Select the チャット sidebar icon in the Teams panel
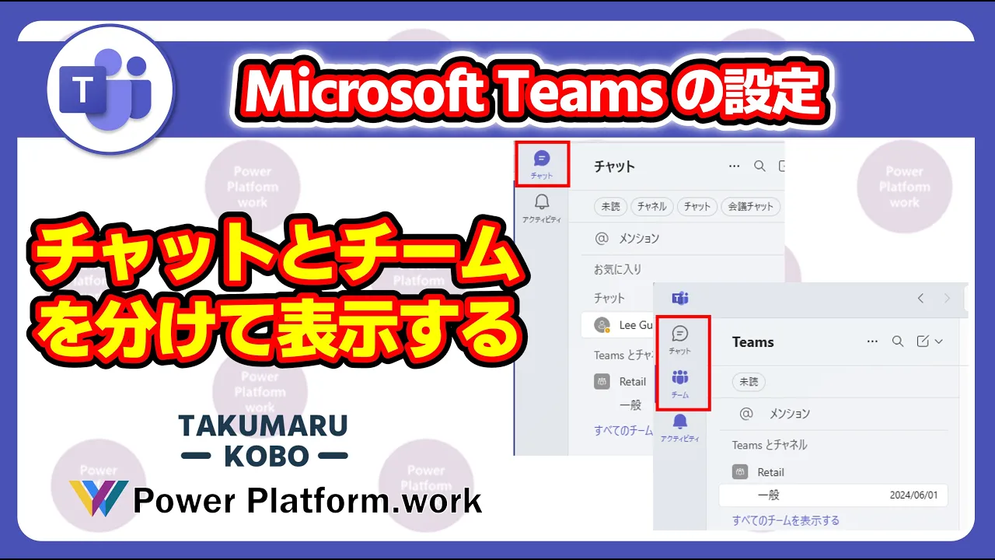 679,340
